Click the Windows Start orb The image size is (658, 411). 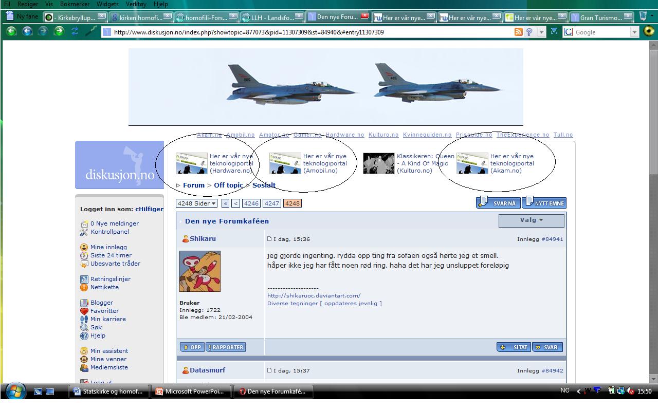[x=15, y=392]
